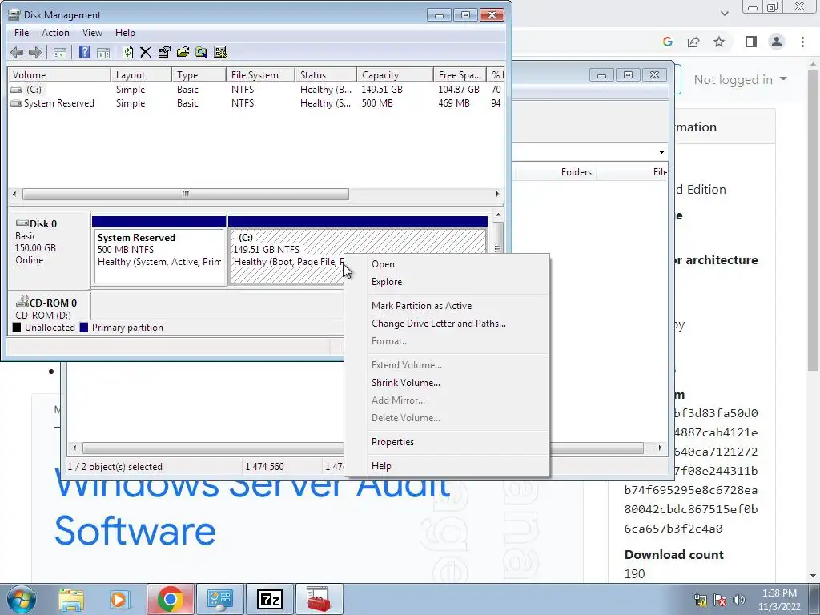Choose Properties in the context menu
The image size is (820, 615).
tap(447, 441)
